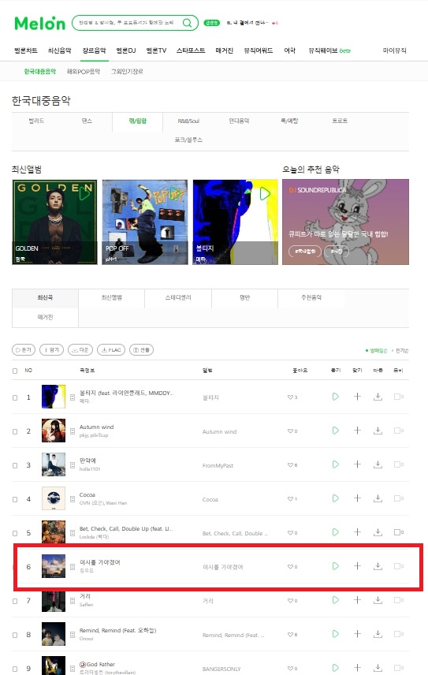Click the Melon logo
Viewport: 428px width, 675px height.
(39, 23)
